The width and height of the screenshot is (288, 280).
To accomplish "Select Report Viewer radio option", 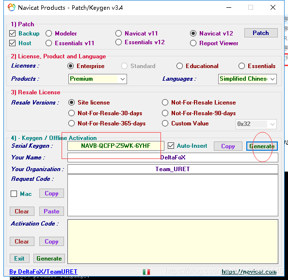I will pyautogui.click(x=193, y=43).
